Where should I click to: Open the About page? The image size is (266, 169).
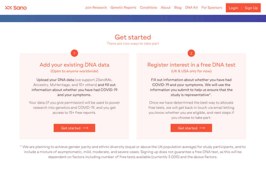(x=166, y=8)
